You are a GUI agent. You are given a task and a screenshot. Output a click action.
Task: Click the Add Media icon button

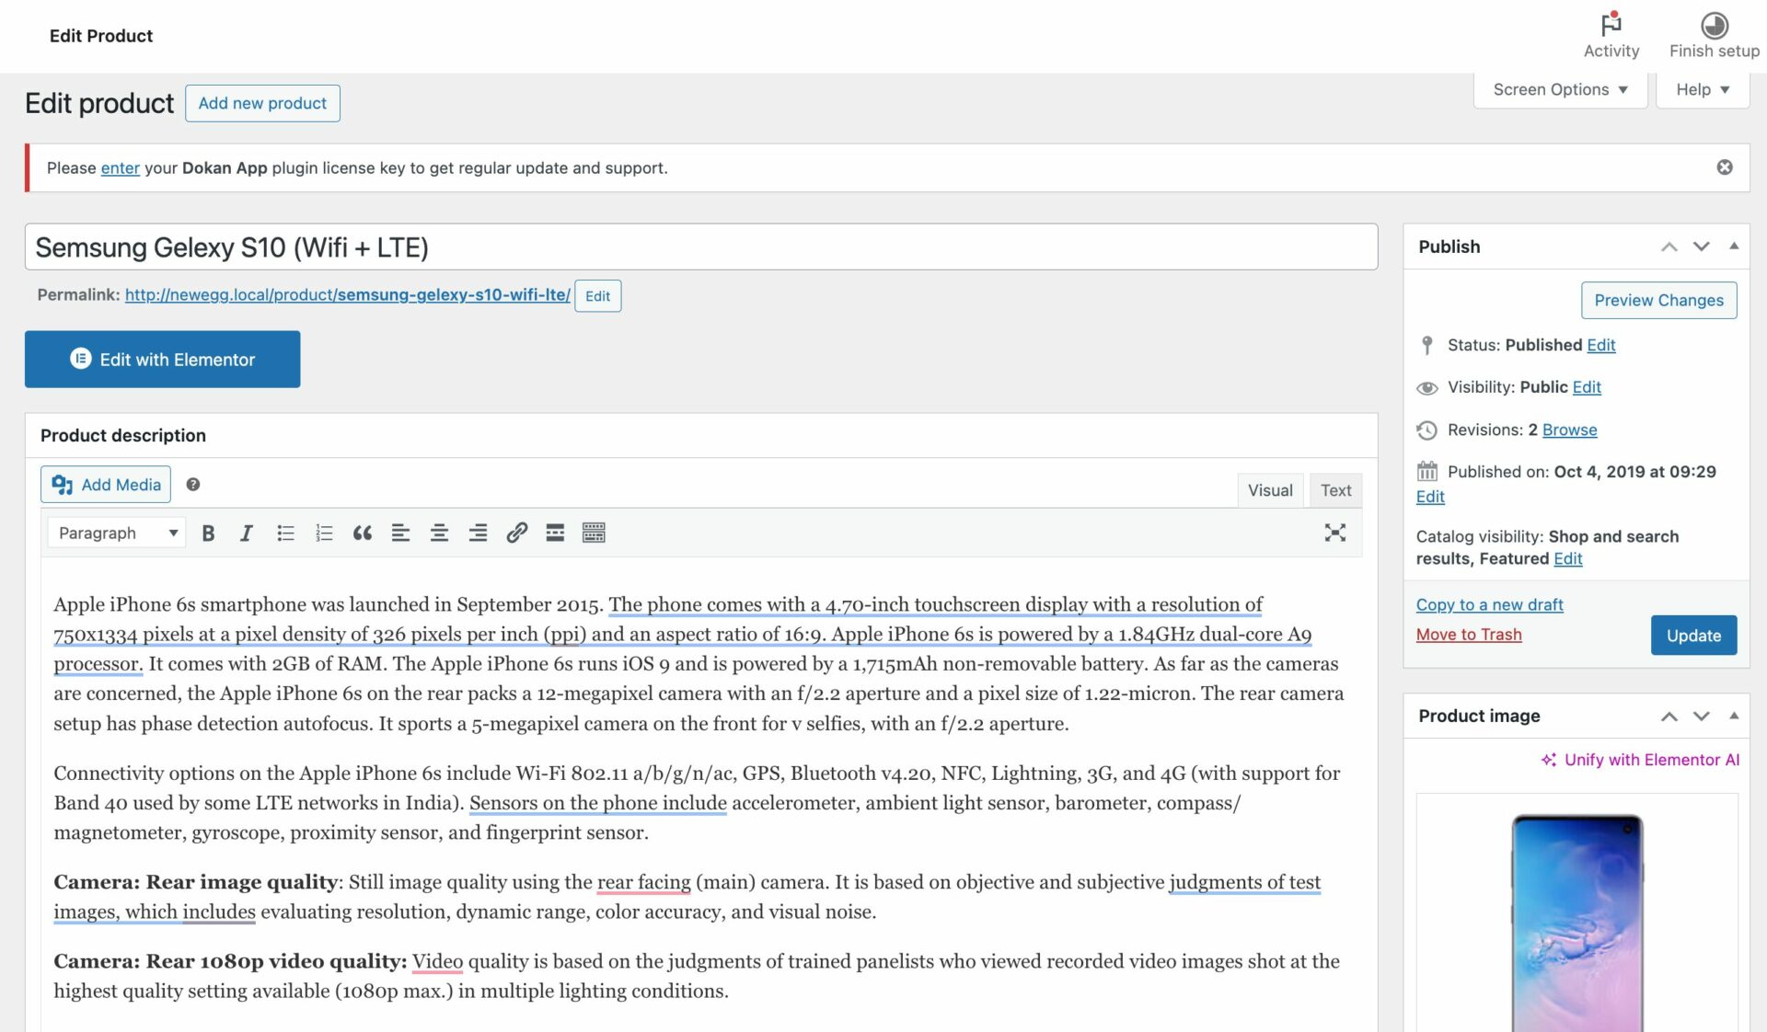point(62,484)
